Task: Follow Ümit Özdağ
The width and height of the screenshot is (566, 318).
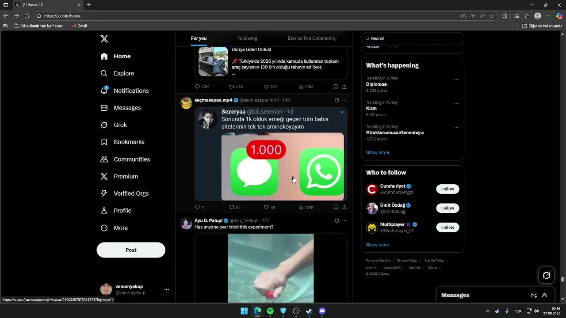Action: (x=447, y=208)
